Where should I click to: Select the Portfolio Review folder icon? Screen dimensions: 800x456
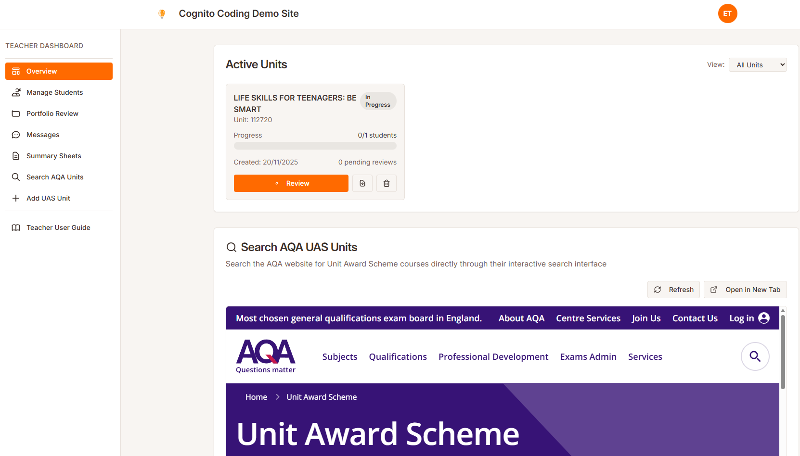coord(16,114)
